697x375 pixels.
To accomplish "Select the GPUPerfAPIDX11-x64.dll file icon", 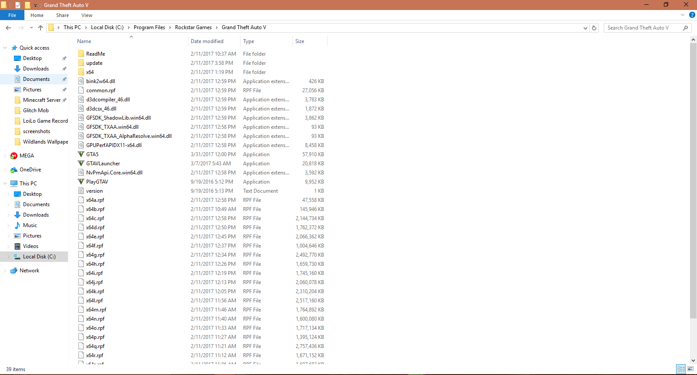I will coord(81,145).
